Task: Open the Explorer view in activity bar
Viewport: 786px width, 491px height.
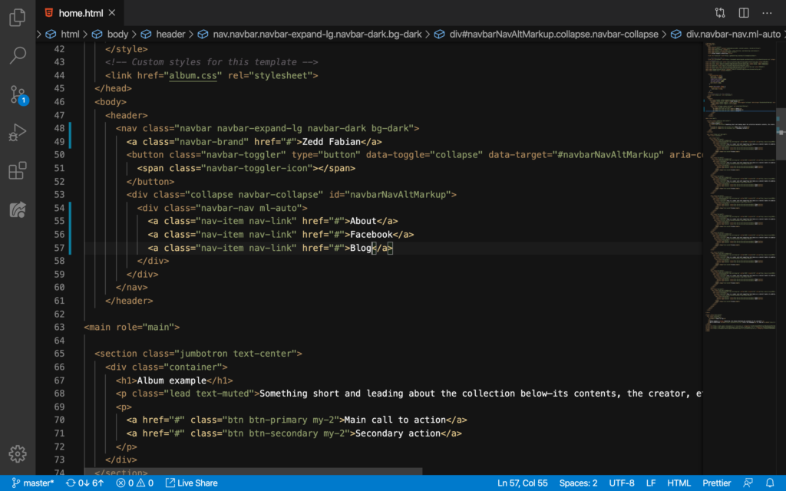Action: click(18, 17)
